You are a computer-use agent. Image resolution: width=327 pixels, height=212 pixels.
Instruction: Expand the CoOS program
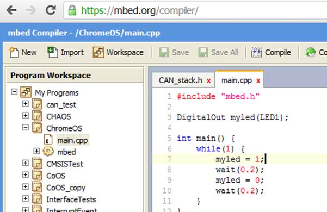(x=26, y=174)
